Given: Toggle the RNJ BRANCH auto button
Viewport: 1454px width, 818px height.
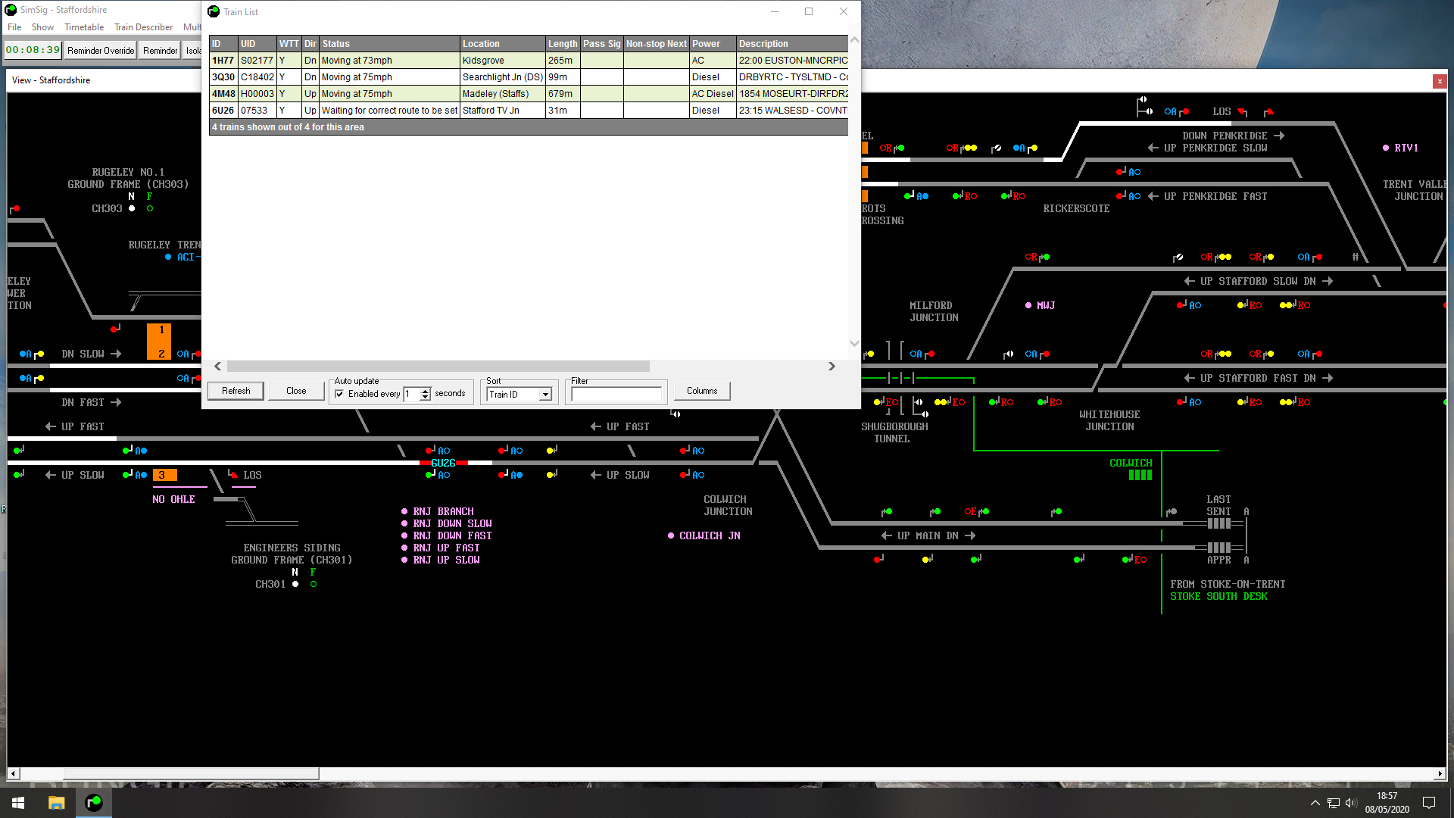Looking at the screenshot, I should [404, 511].
